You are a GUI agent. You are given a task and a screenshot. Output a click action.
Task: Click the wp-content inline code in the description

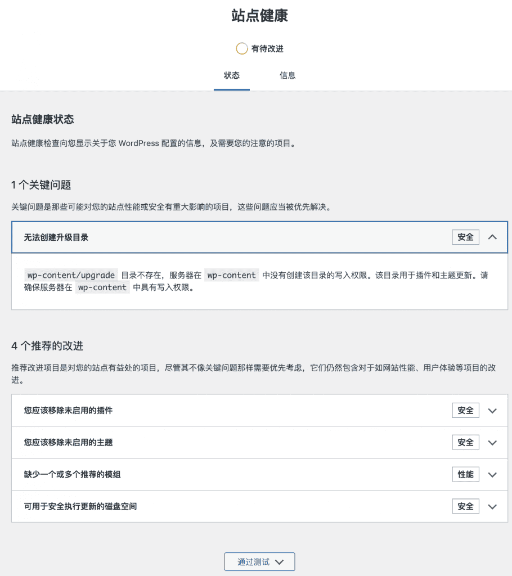point(231,275)
